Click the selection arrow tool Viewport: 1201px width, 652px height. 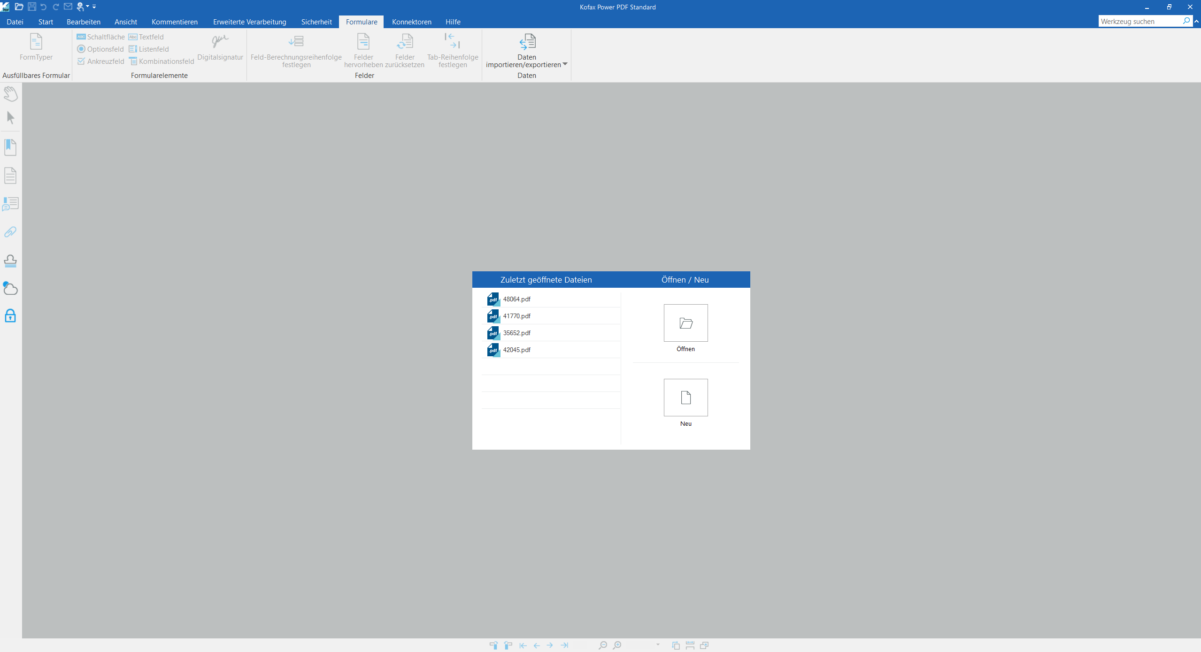(10, 117)
